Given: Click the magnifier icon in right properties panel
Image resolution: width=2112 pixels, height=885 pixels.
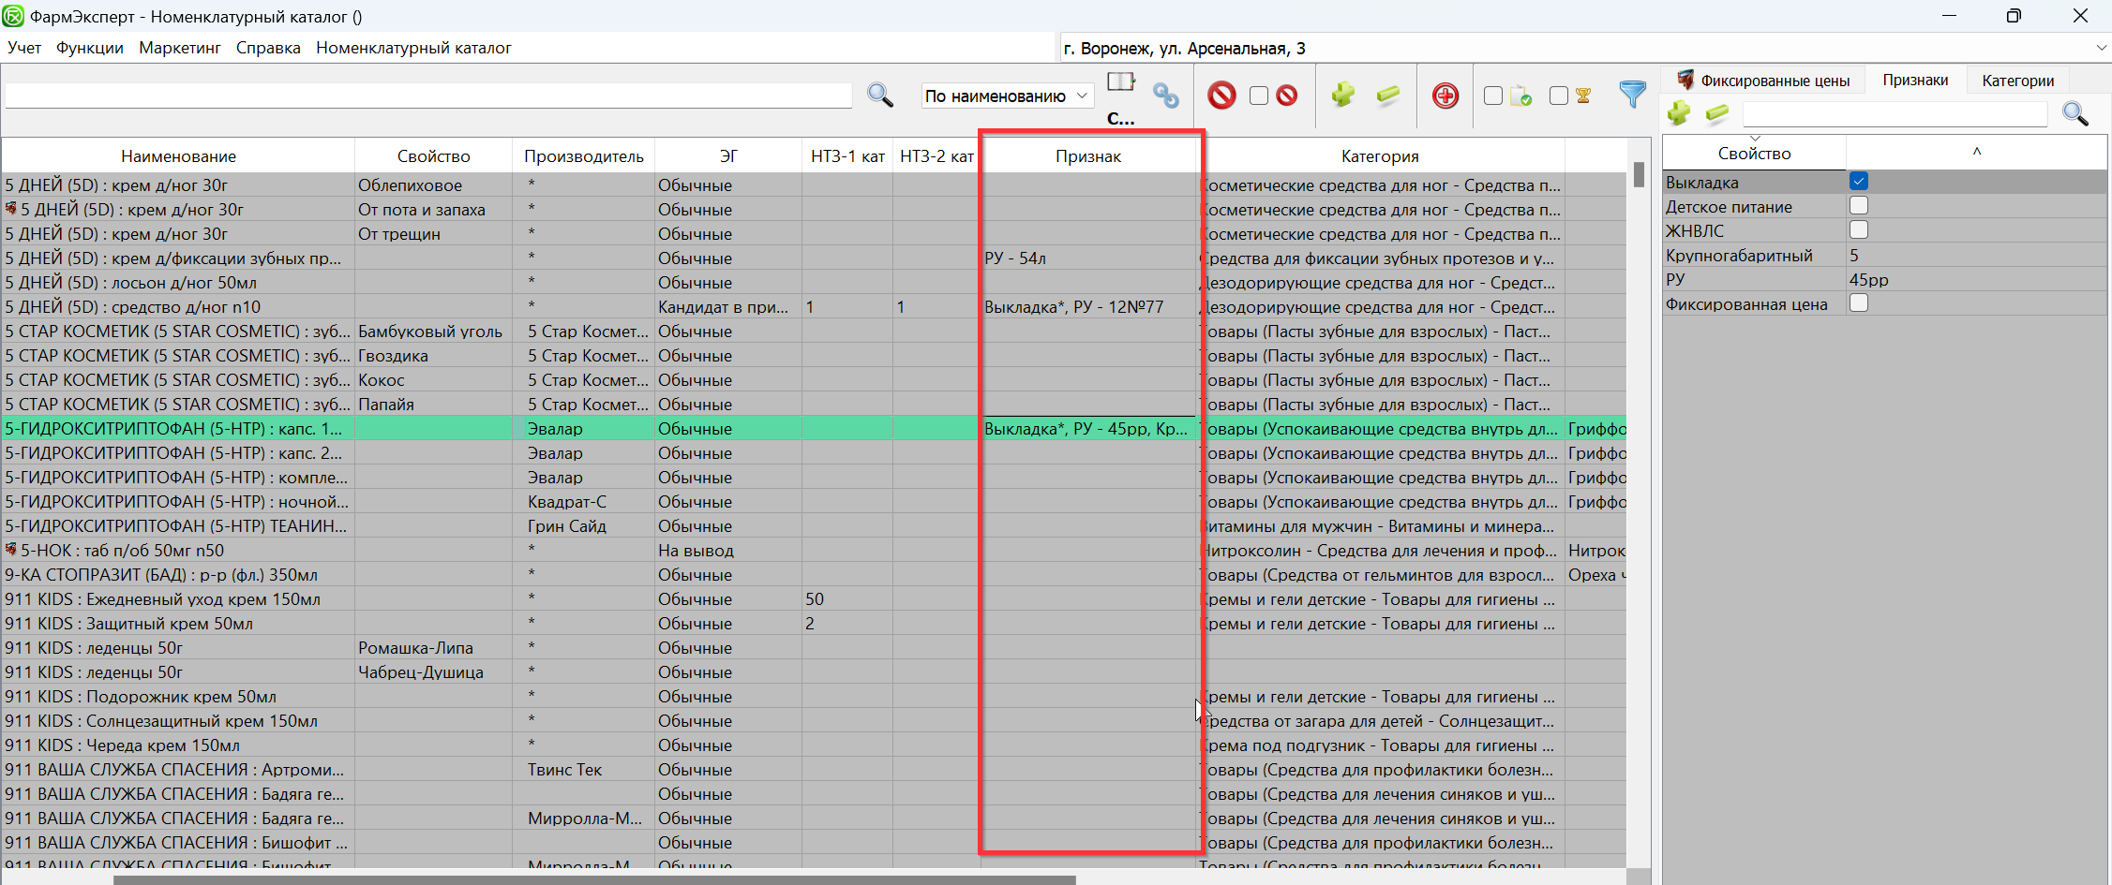Looking at the screenshot, I should pos(2075,114).
